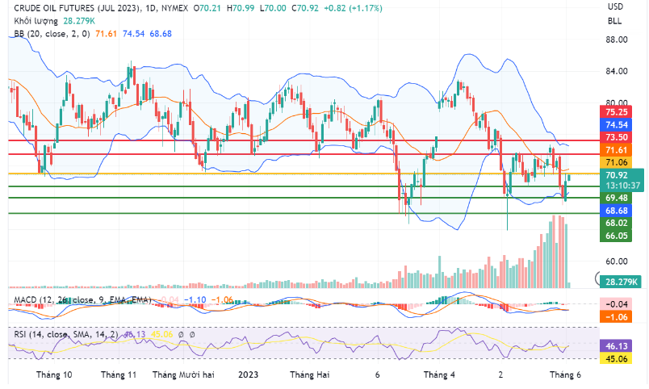Open the USD currency selector
The height and width of the screenshot is (389, 649).
coord(615,6)
